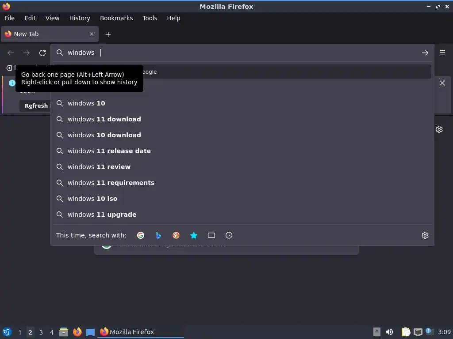Search bookmarks using the star icon
The image size is (453, 339).
[x=194, y=235]
